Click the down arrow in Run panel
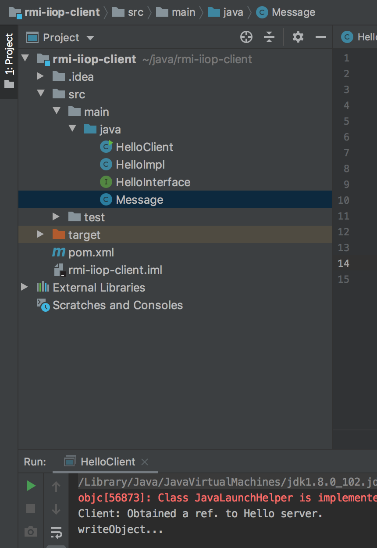The width and height of the screenshot is (377, 548). tap(56, 509)
